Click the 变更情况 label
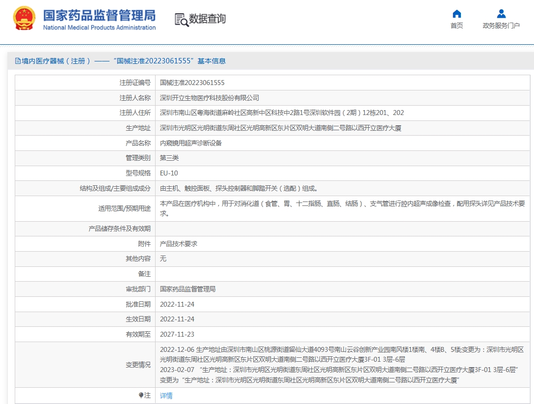Viewport: 534px width, 404px height. (138, 365)
